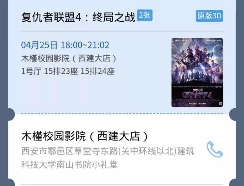The height and width of the screenshot is (186, 244).
Task: Click the Marvel Studios logo on poster
Action: pyautogui.click(x=198, y=90)
